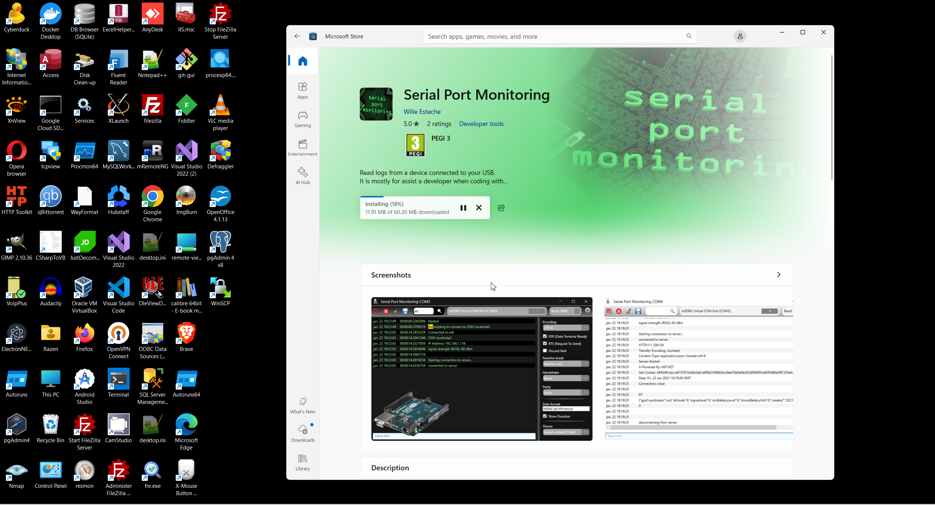This screenshot has width=935, height=505.
Task: Open the Wille Esteche developer link
Action: [422, 112]
